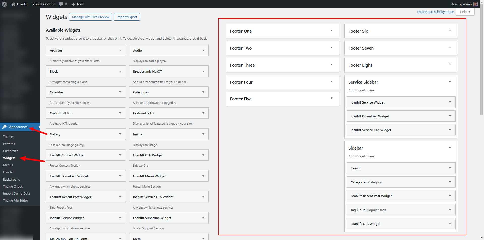The height and width of the screenshot is (240, 484).
Task: Click Manage with Live Preview button
Action: click(x=90, y=17)
